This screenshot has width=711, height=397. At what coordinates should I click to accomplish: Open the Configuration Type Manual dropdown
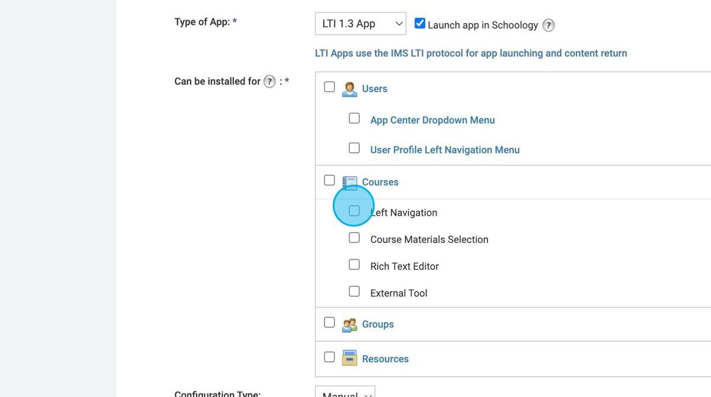(x=344, y=393)
